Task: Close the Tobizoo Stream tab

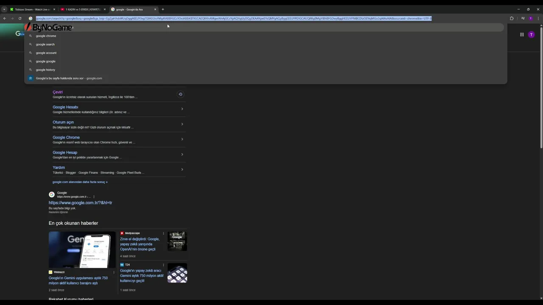Action: coord(54,9)
